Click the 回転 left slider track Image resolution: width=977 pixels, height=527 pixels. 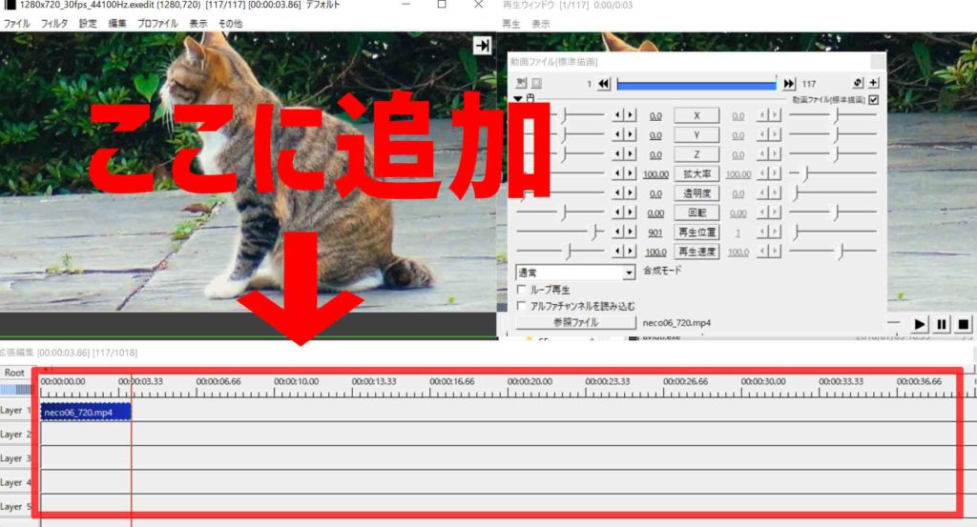pyautogui.click(x=561, y=213)
